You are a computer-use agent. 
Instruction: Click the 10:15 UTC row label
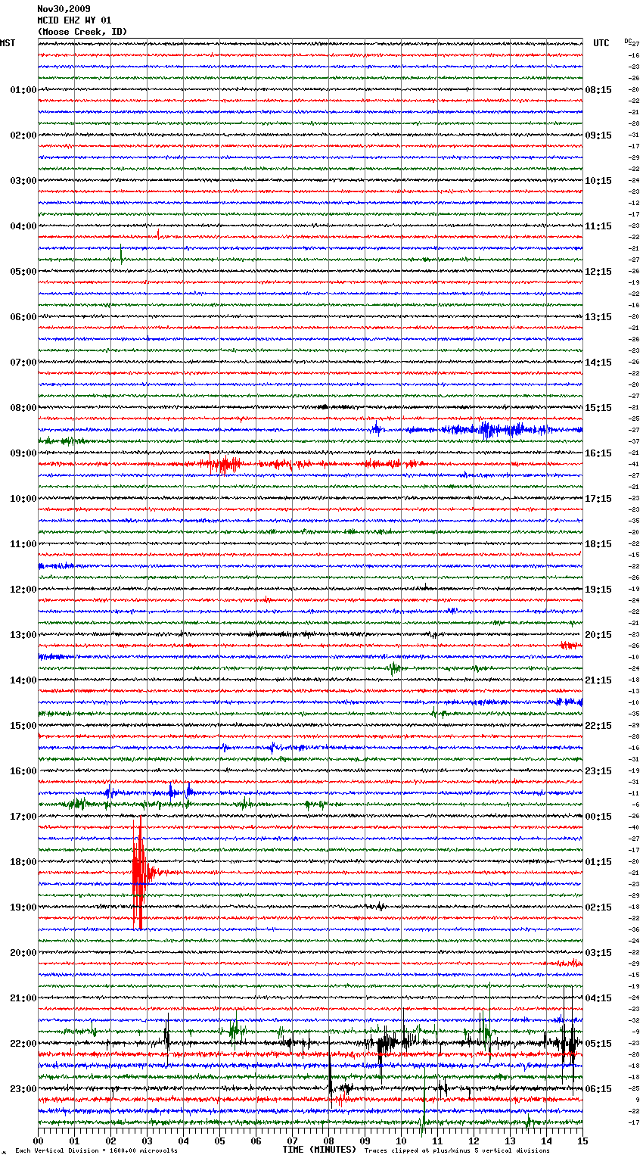[x=598, y=181]
